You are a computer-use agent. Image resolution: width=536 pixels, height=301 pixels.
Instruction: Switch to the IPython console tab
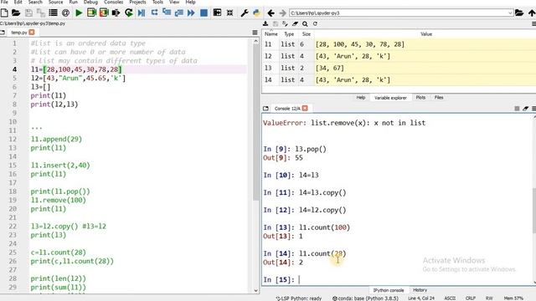click(389, 290)
